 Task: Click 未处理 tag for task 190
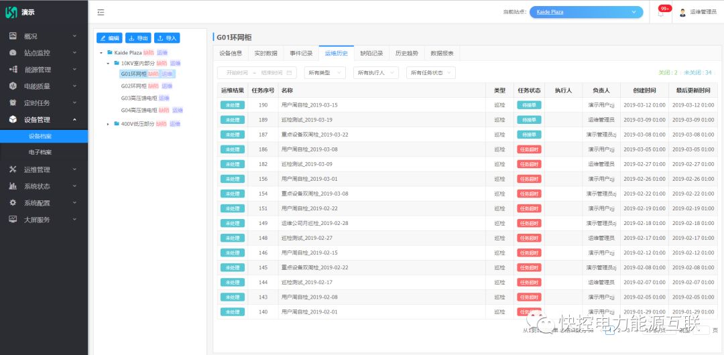pyautogui.click(x=232, y=105)
